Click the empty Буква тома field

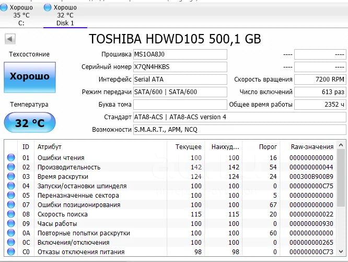click(x=180, y=105)
